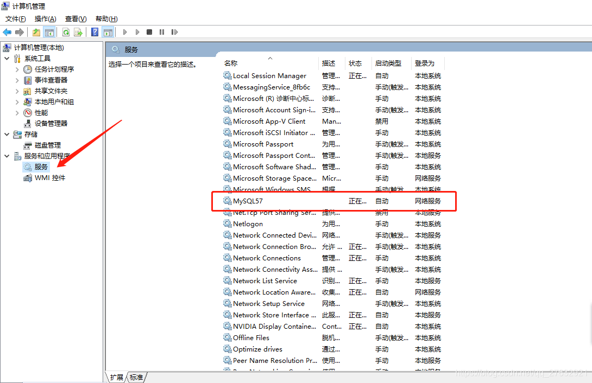The image size is (592, 383).
Task: Click the refresh icon in the toolbar
Action: (65, 31)
